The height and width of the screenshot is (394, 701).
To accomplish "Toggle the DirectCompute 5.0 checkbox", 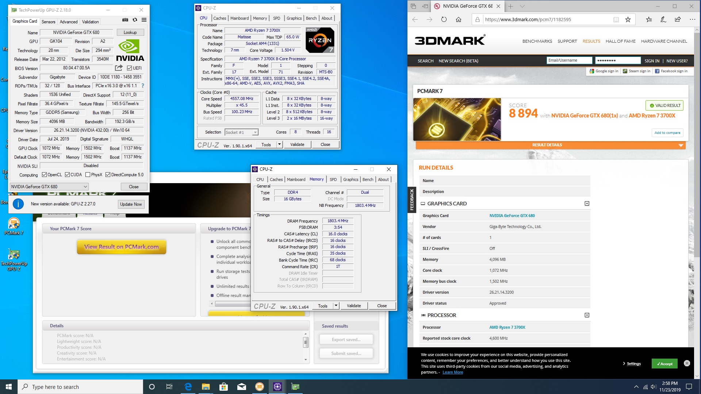I will pos(108,175).
